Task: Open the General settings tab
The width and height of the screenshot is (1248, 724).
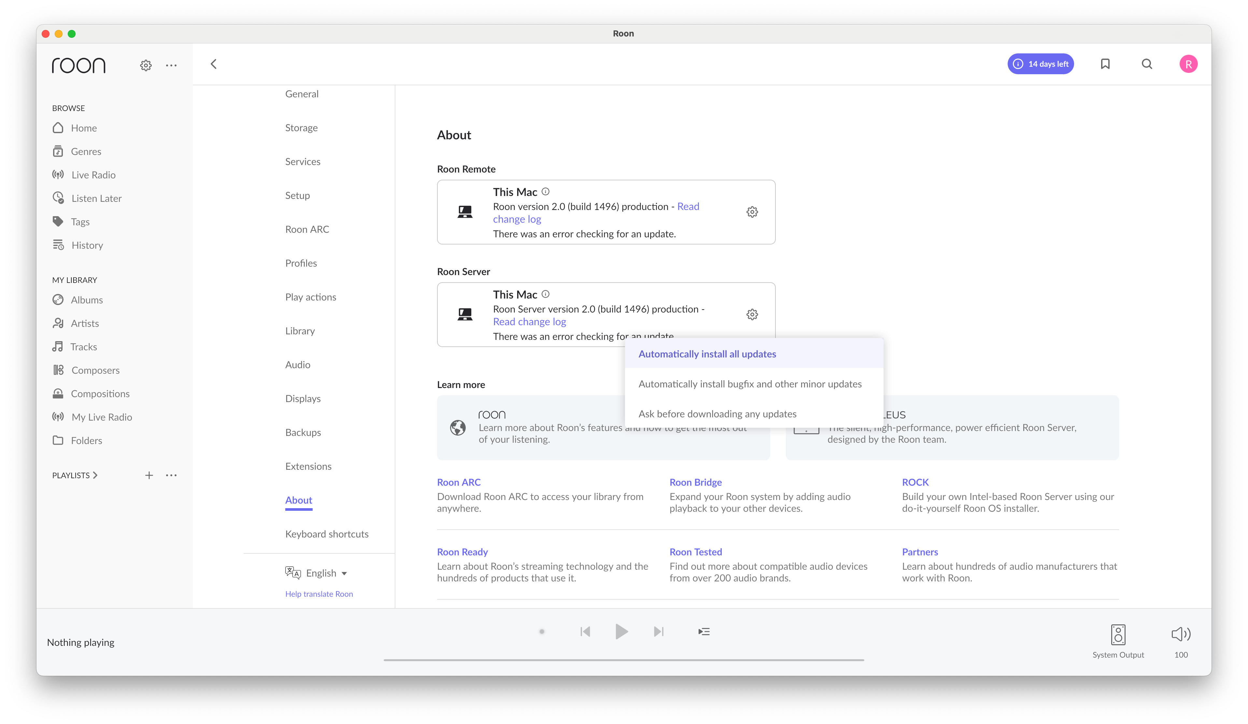Action: 302,94
